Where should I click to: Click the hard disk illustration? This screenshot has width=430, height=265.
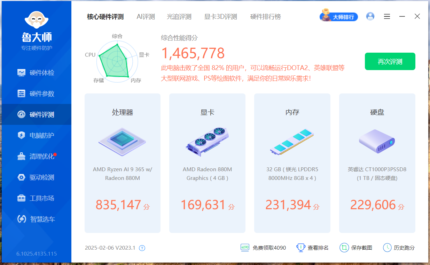point(377,141)
